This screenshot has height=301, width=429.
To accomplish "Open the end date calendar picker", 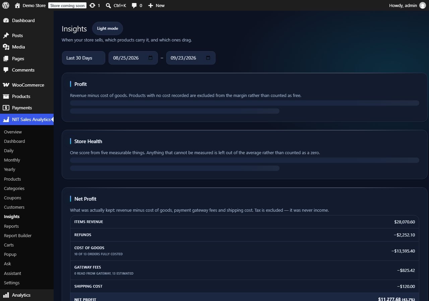I will tap(208, 58).
